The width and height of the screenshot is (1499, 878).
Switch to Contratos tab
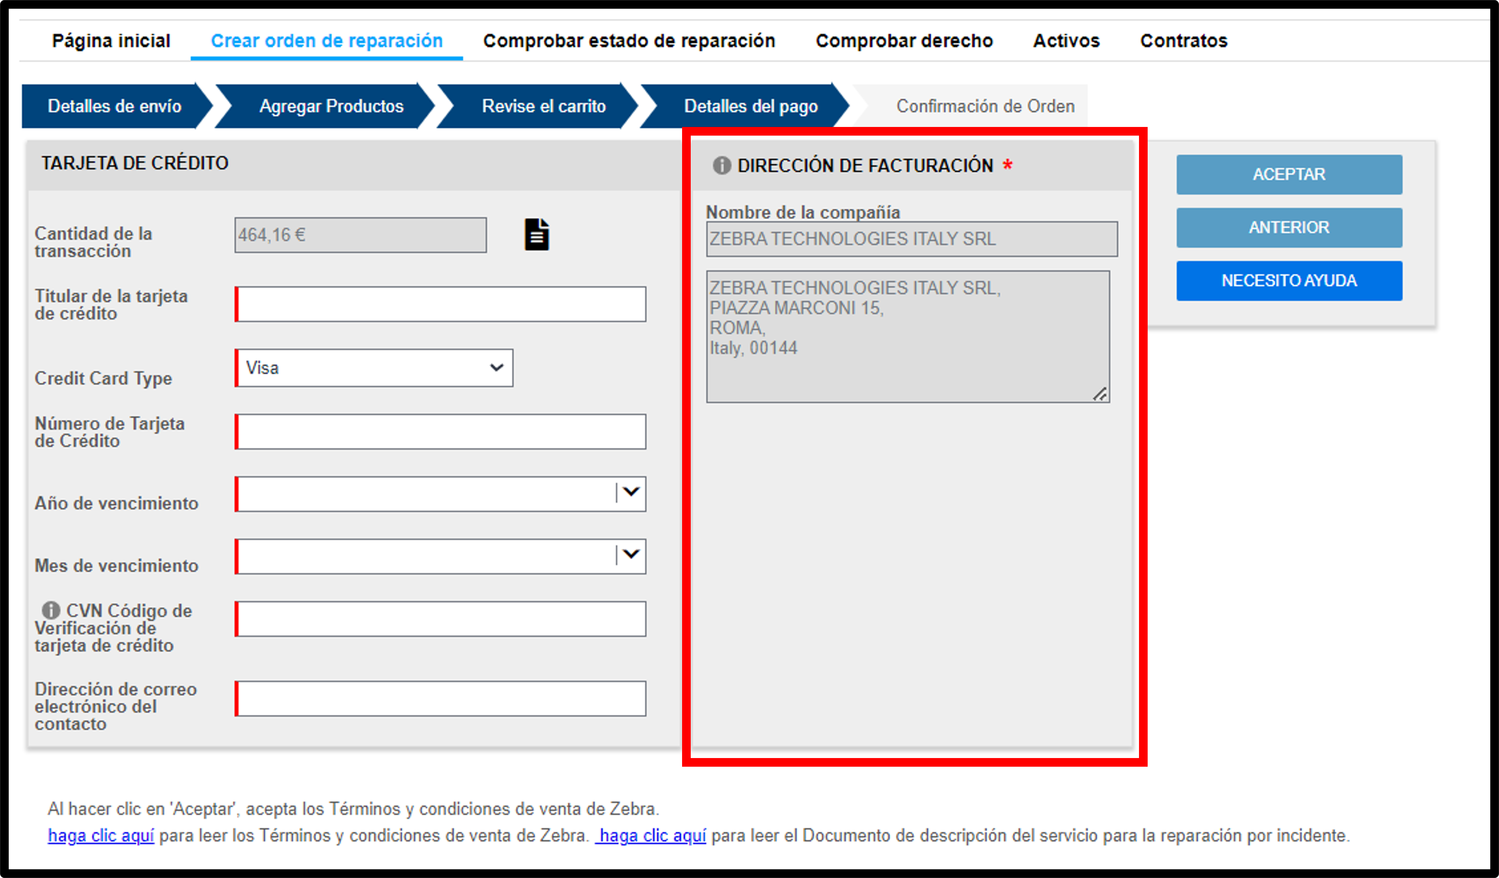(1184, 40)
